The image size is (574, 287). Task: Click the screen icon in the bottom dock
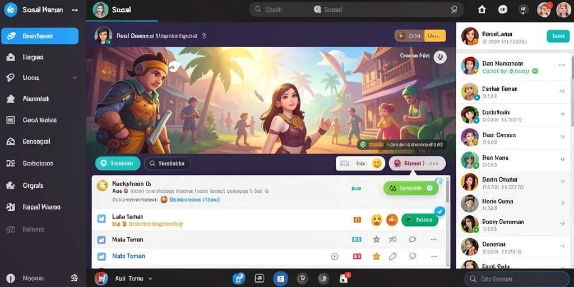tap(260, 279)
